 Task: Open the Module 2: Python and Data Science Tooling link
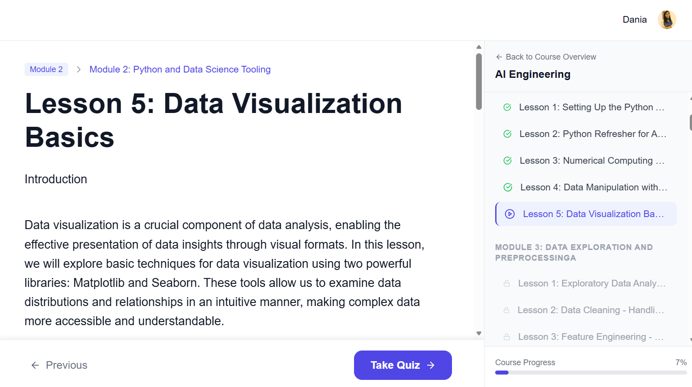[x=180, y=69]
